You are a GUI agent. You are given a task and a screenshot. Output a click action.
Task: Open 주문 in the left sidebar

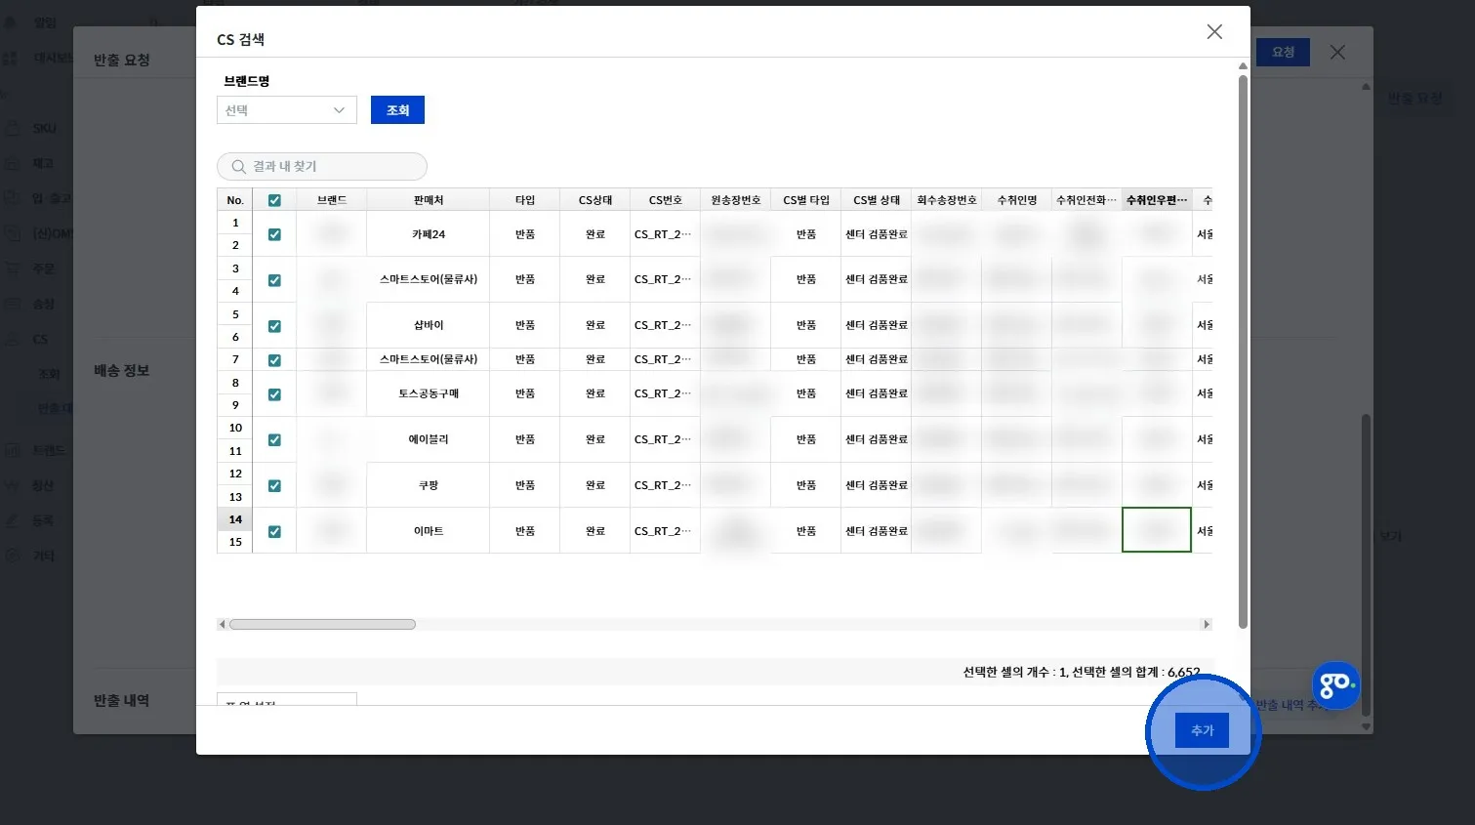pos(44,268)
